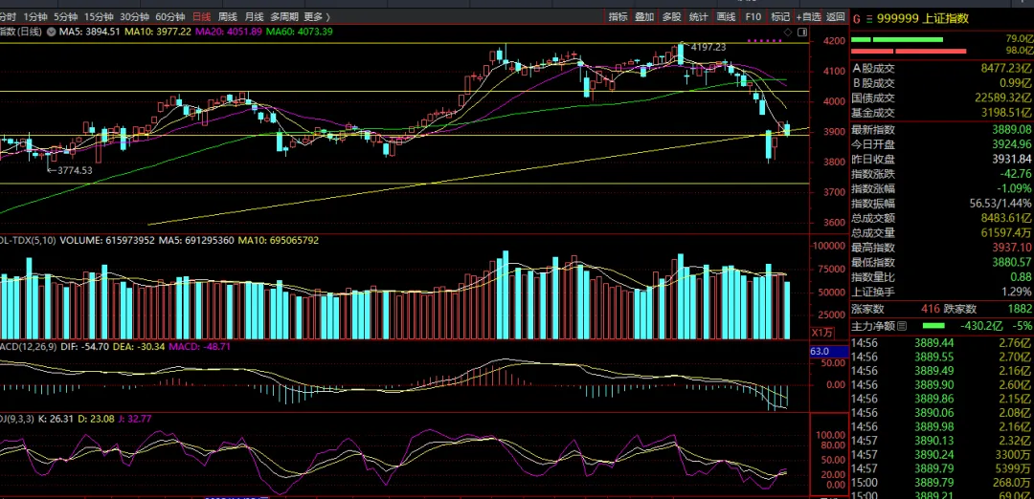Click the DEA: -30.34 value
The image size is (1034, 499).
(x=139, y=346)
